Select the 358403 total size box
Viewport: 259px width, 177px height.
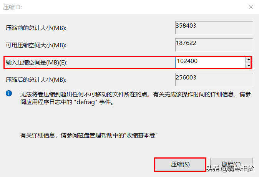click(214, 28)
